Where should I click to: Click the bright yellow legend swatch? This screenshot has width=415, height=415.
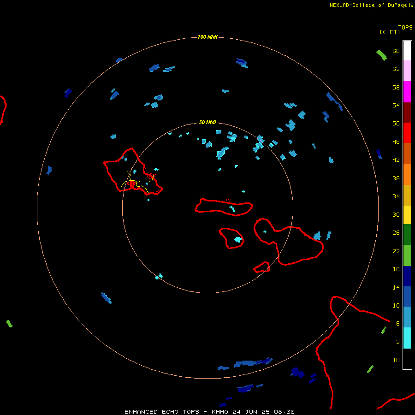(x=407, y=215)
